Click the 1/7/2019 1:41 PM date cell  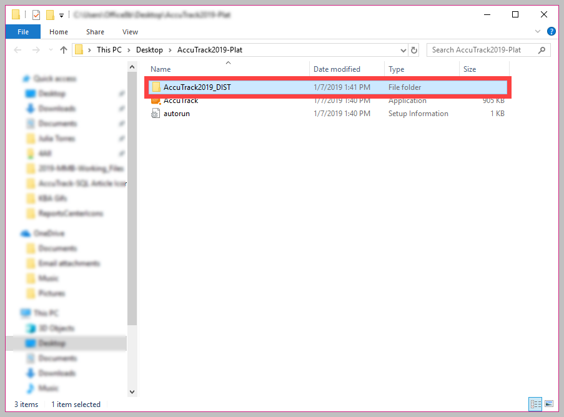coord(342,87)
